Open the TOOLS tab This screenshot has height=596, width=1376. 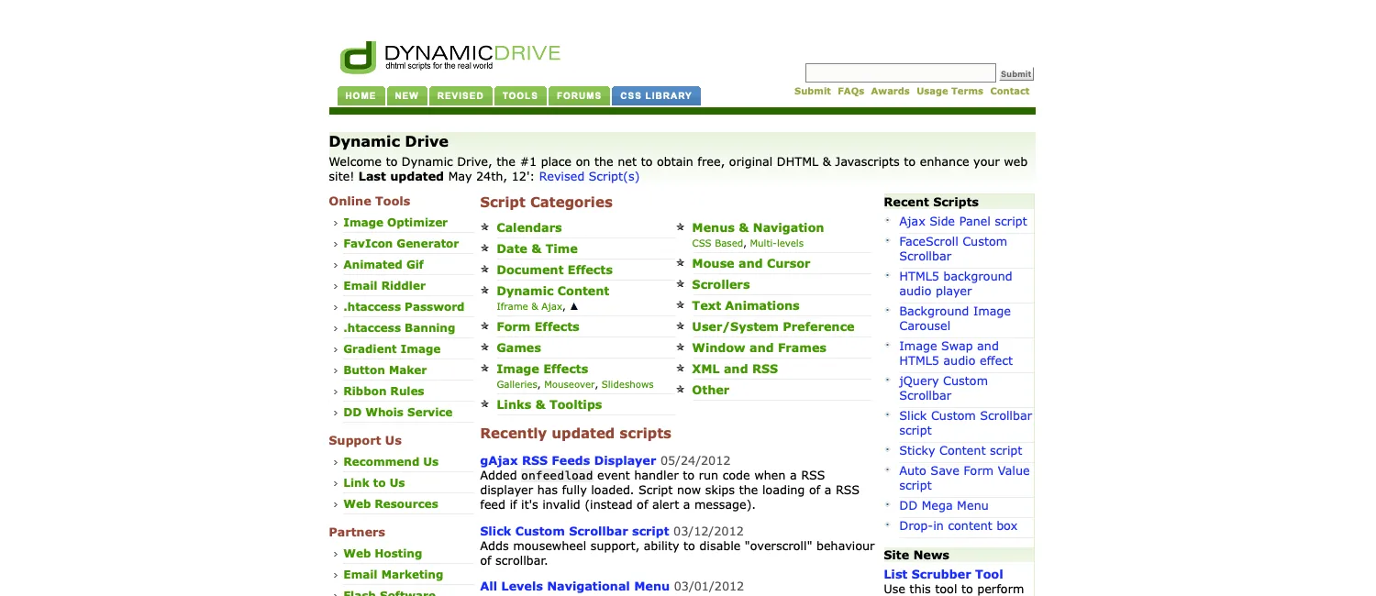[520, 95]
